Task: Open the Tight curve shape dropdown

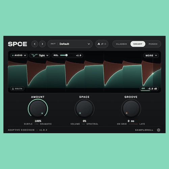Action: click(x=40, y=55)
